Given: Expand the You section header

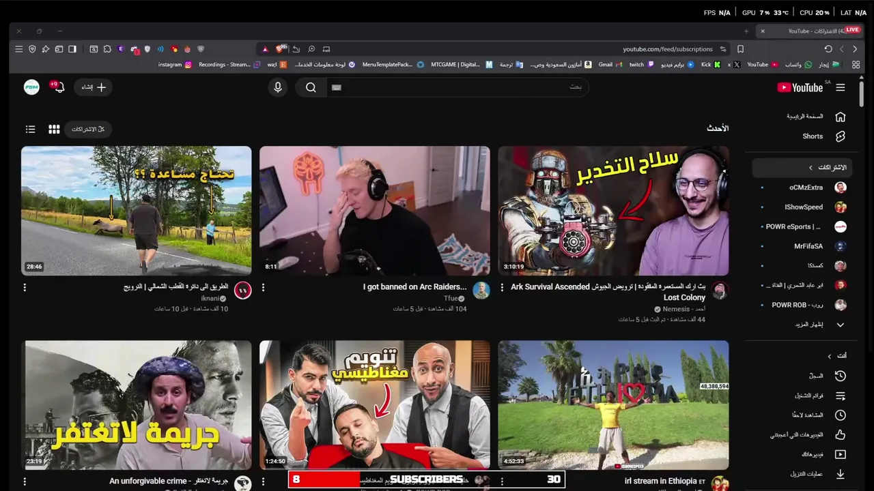Looking at the screenshot, I should point(836,356).
